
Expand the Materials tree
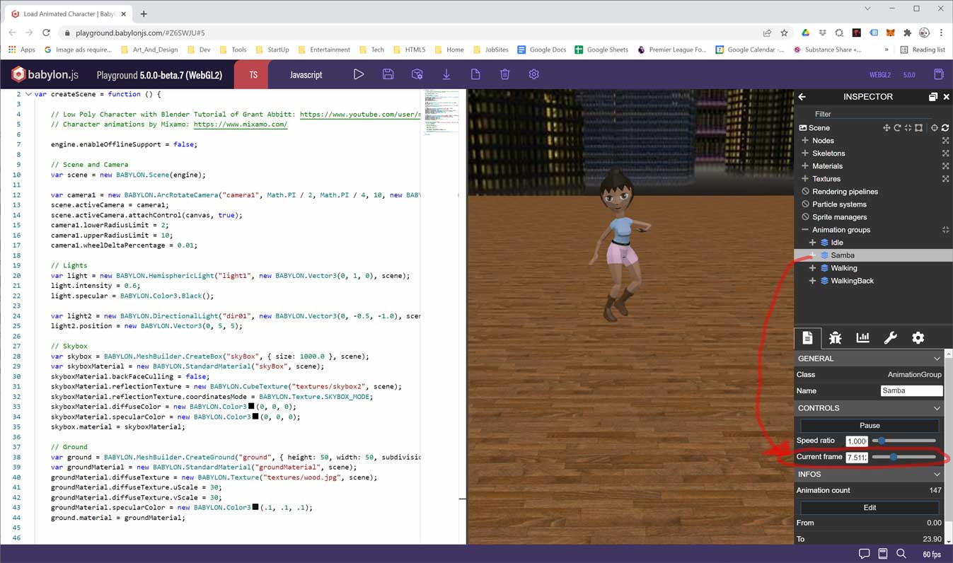(805, 166)
